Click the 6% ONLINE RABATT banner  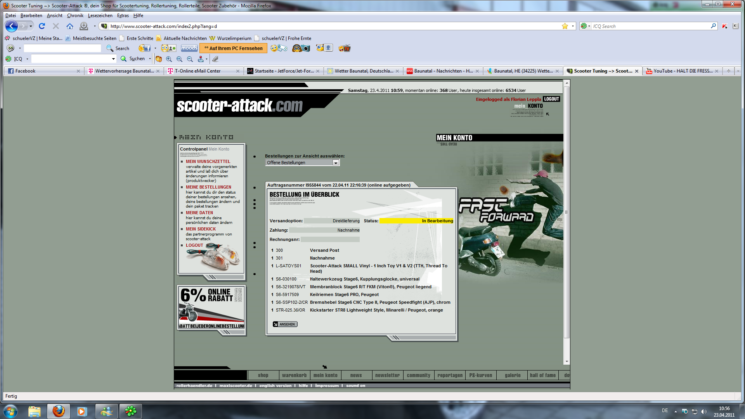coord(211,308)
